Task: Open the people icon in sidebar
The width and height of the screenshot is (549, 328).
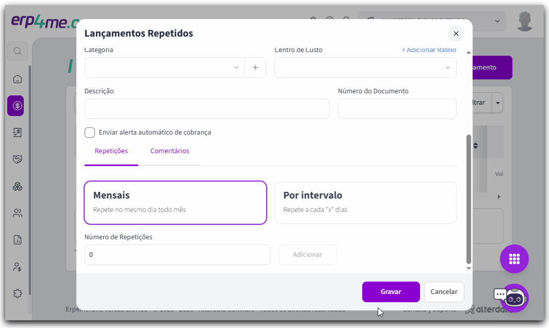Action: 18,213
